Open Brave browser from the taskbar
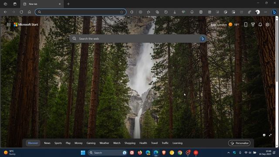This screenshot has width=279, height=157. pyautogui.click(x=164, y=153)
